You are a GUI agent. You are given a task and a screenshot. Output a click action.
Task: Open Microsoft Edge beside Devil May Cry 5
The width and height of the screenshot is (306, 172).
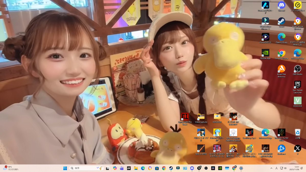pyautogui.click(x=265, y=134)
